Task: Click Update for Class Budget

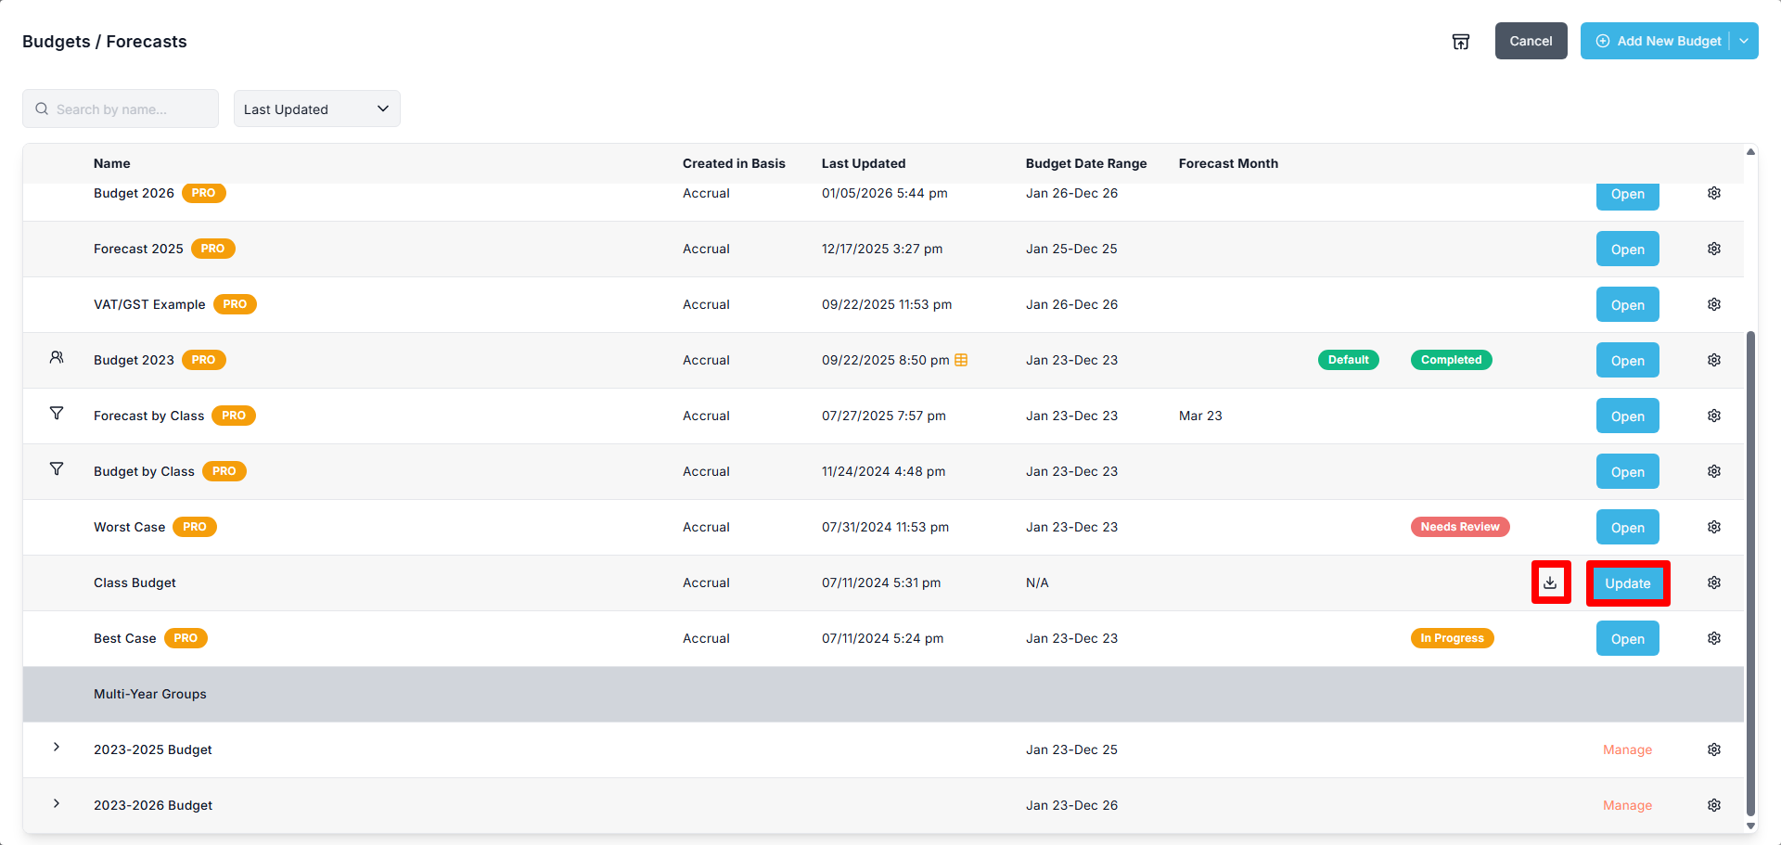Action: tap(1627, 583)
